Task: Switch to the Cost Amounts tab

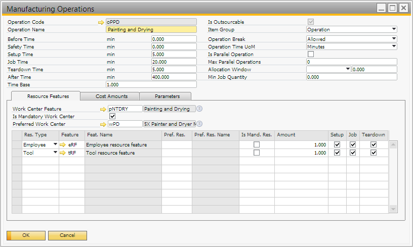Action: coord(112,96)
